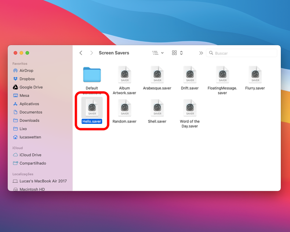Select the Album Artwork.saver file icon
The image size is (290, 232).
point(125,74)
